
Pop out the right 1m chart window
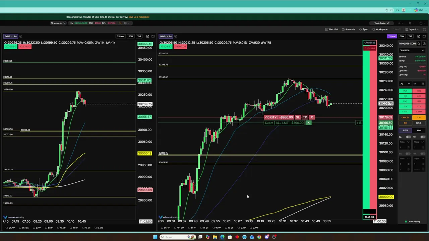click(419, 36)
